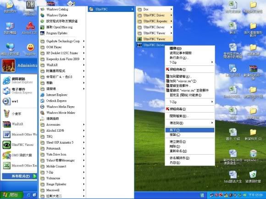Viewport: 266px width, 199px height.
Task: Select 加到壓縮檔(A)... in the context menu
Action: point(190,76)
